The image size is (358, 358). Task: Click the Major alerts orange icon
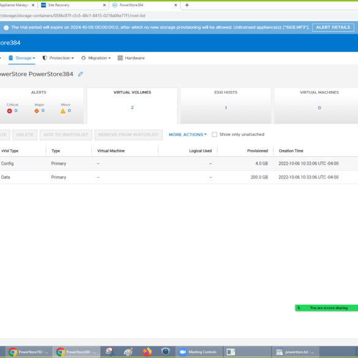point(37,111)
